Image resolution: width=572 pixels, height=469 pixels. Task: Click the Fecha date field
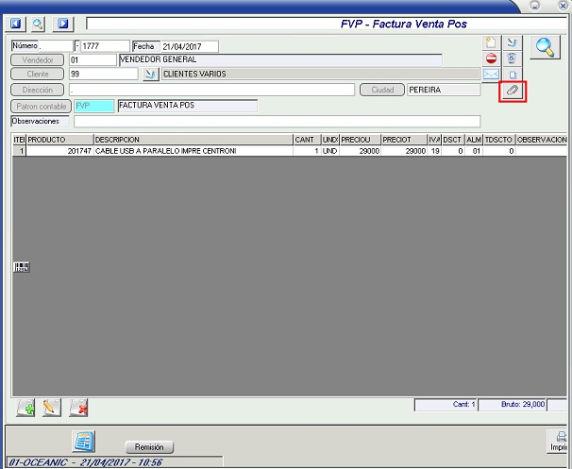[x=189, y=46]
